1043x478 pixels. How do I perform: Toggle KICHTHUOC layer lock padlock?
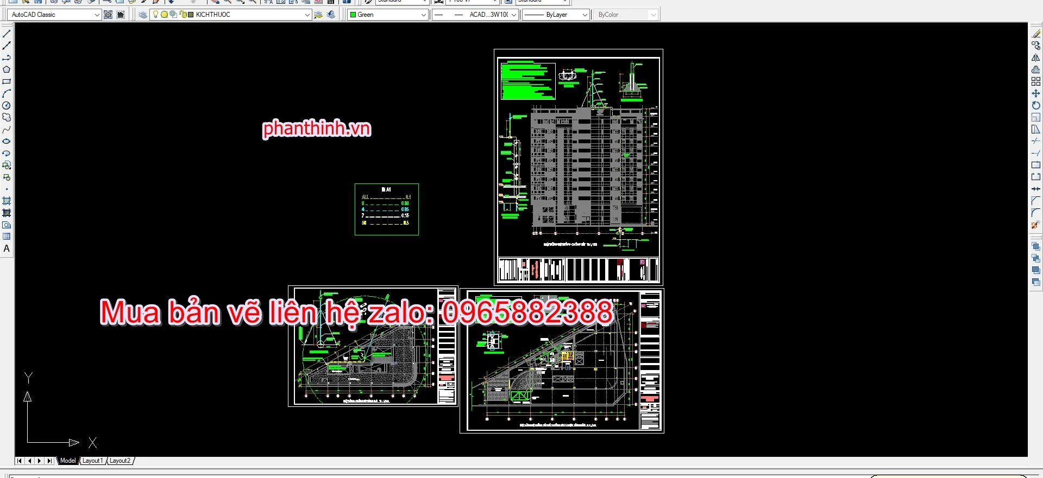pyautogui.click(x=183, y=15)
